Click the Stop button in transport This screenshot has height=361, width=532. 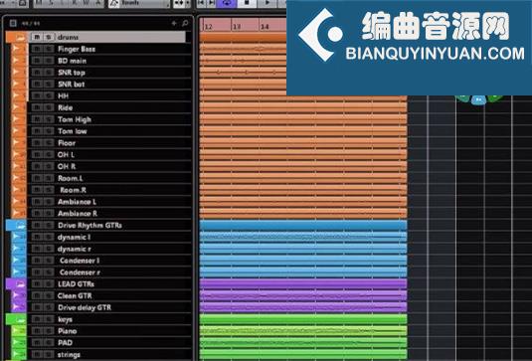click(247, 3)
